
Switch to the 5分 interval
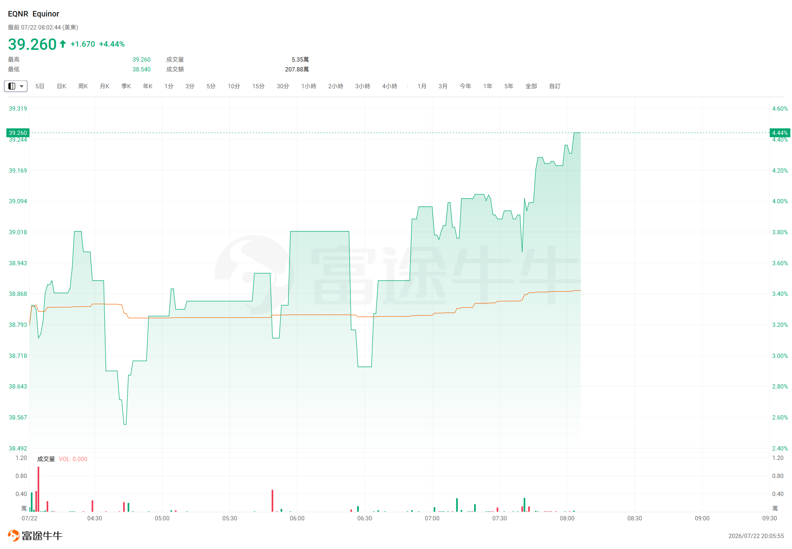211,86
